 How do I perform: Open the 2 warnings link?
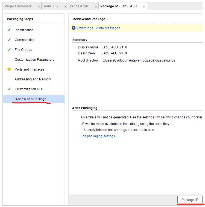click(85, 28)
